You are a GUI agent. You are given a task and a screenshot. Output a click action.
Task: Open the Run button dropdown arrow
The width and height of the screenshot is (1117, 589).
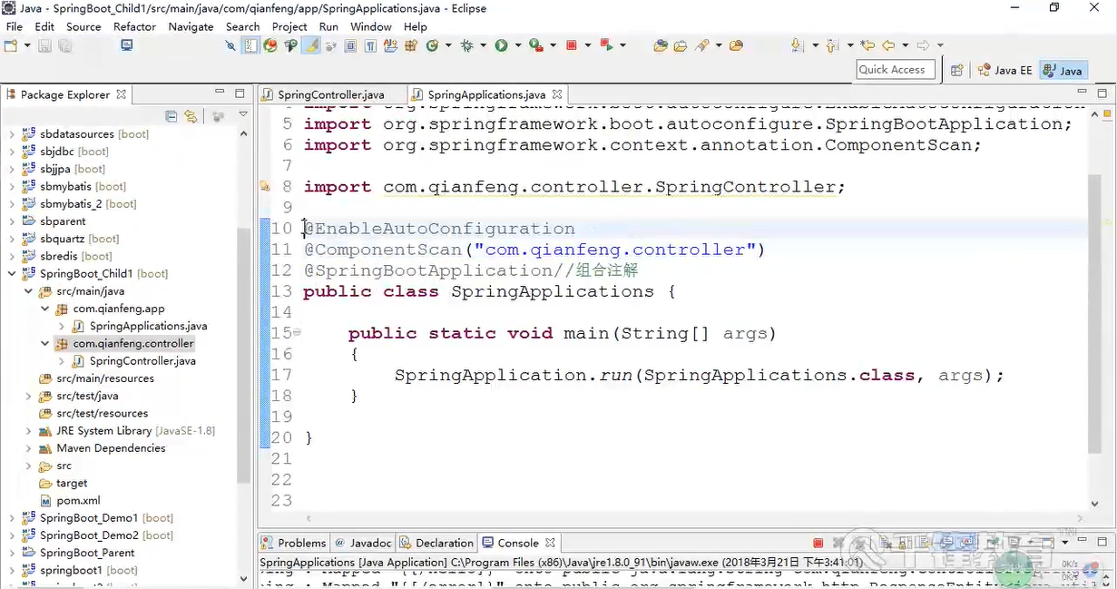tap(518, 45)
